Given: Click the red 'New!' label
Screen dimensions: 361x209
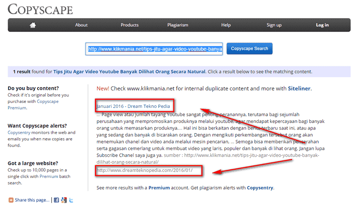Looking at the screenshot, I should point(103,88).
